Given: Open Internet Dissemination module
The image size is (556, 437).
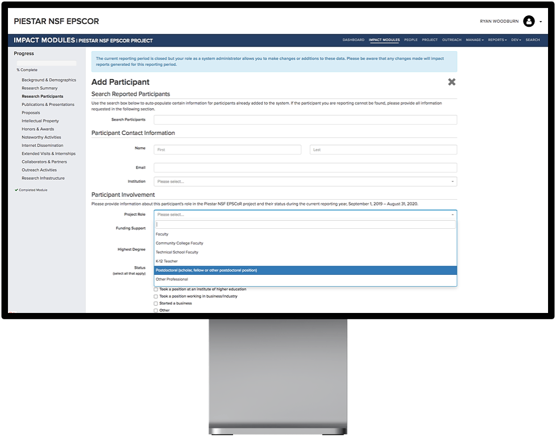Looking at the screenshot, I should coord(42,145).
